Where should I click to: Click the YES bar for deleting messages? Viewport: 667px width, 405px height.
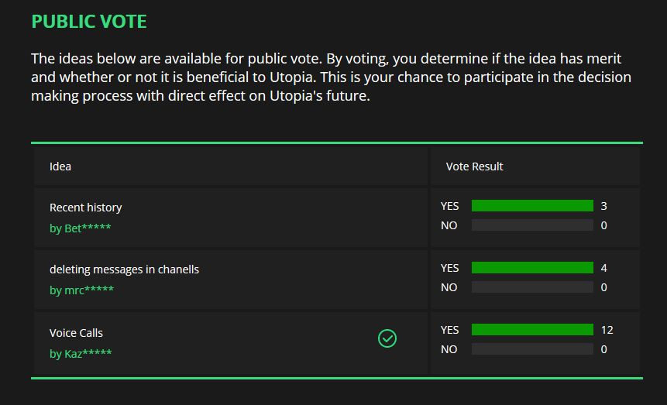click(x=532, y=268)
